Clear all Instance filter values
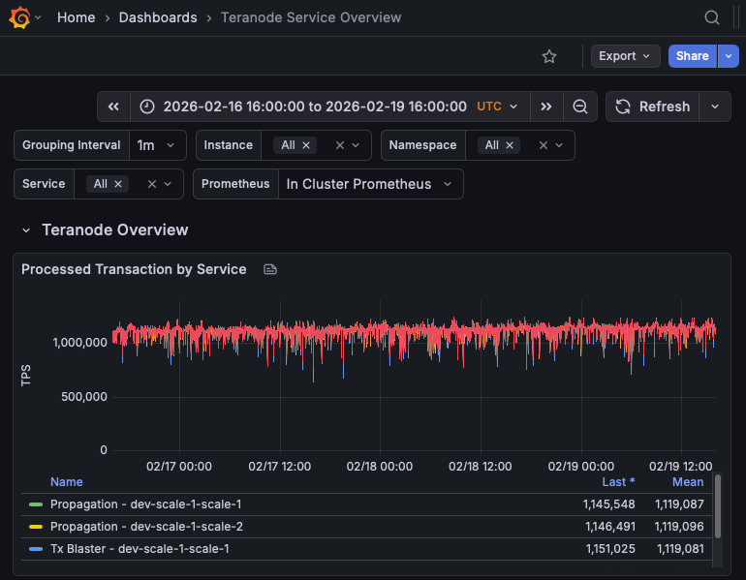The image size is (746, 580). click(340, 145)
